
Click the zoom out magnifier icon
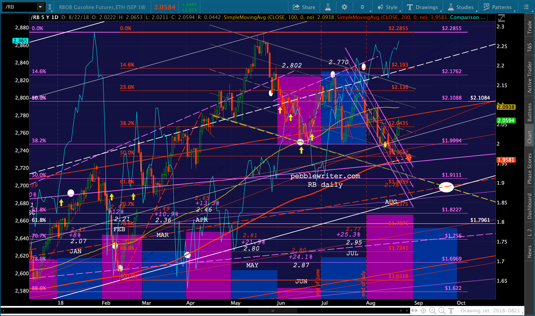pos(441,311)
